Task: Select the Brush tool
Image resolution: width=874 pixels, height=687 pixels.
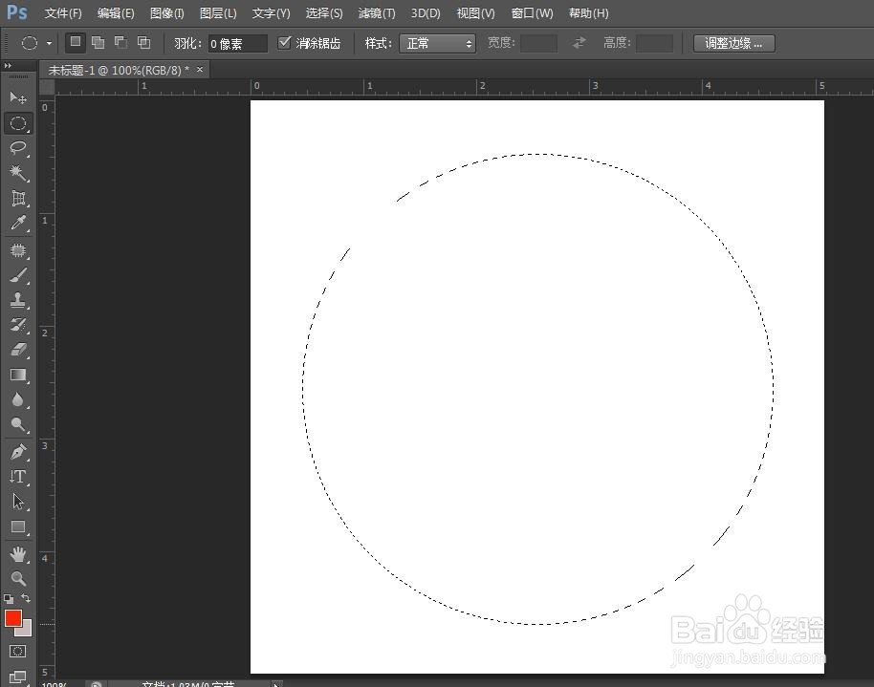Action: tap(18, 275)
